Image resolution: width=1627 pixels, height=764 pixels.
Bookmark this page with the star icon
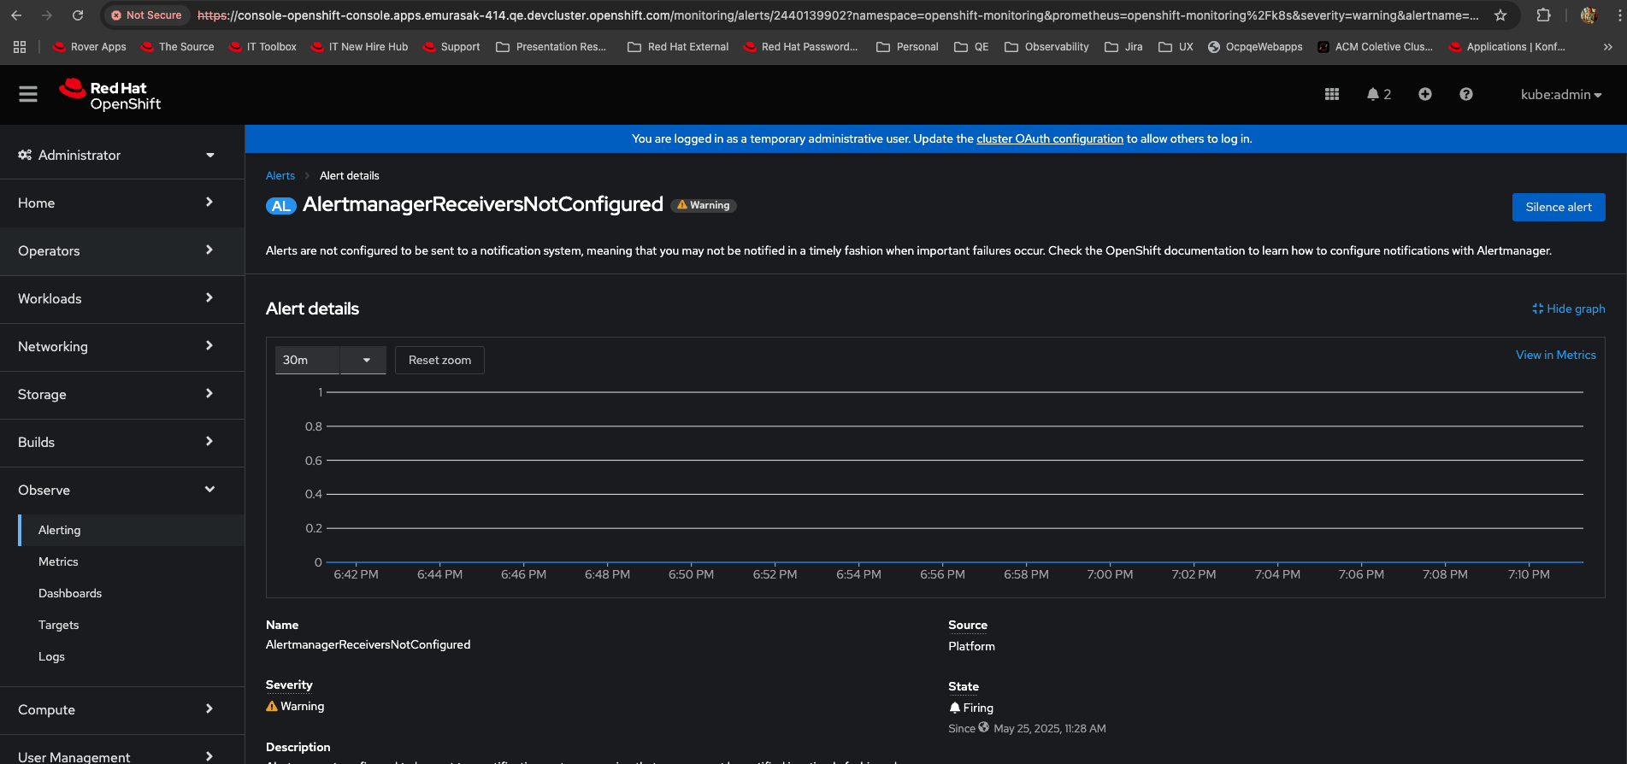pyautogui.click(x=1500, y=15)
